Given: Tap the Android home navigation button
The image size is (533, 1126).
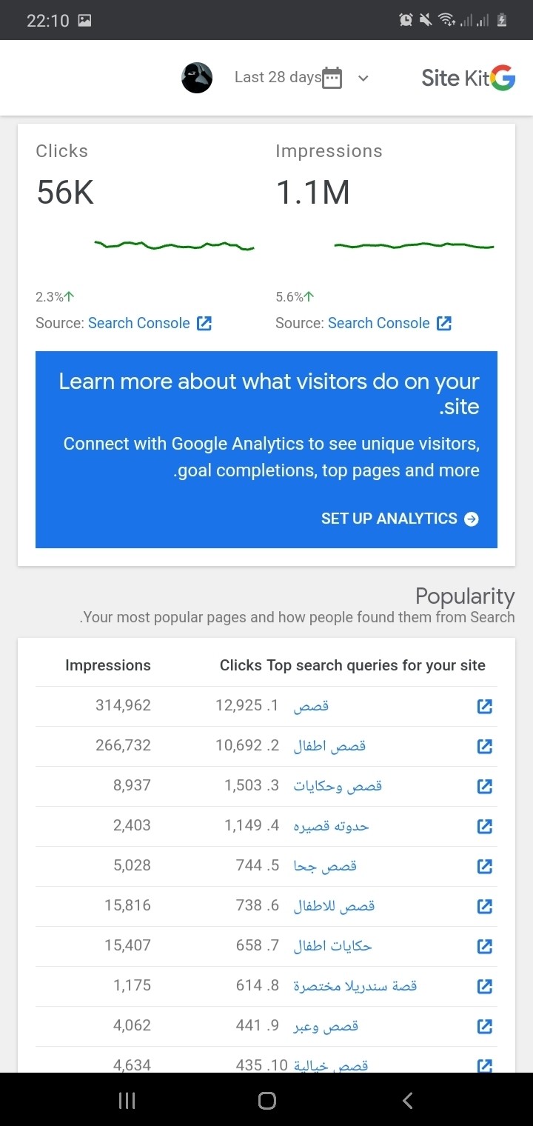Looking at the screenshot, I should [x=267, y=1101].
